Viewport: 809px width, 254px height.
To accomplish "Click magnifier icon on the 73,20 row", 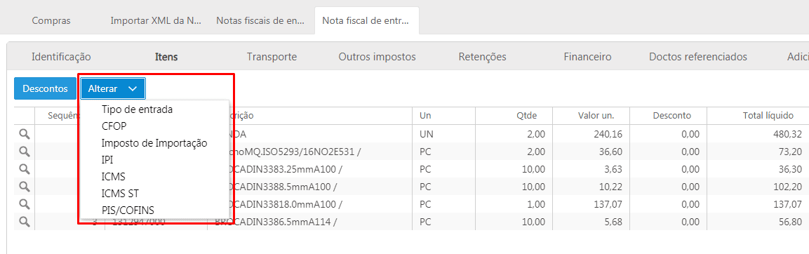I will coord(25,152).
